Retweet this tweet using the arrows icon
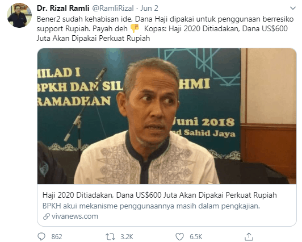302x242 pixels. click(x=110, y=237)
